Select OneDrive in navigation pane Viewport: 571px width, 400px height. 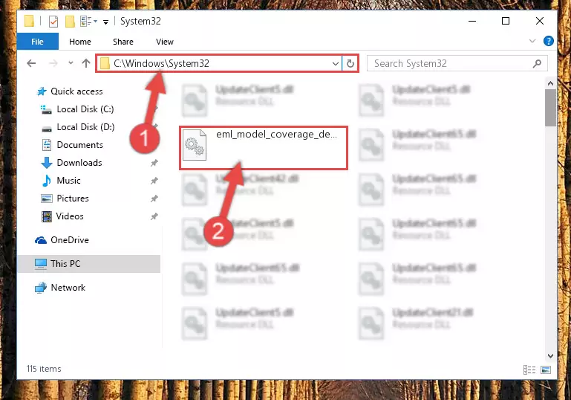[70, 240]
